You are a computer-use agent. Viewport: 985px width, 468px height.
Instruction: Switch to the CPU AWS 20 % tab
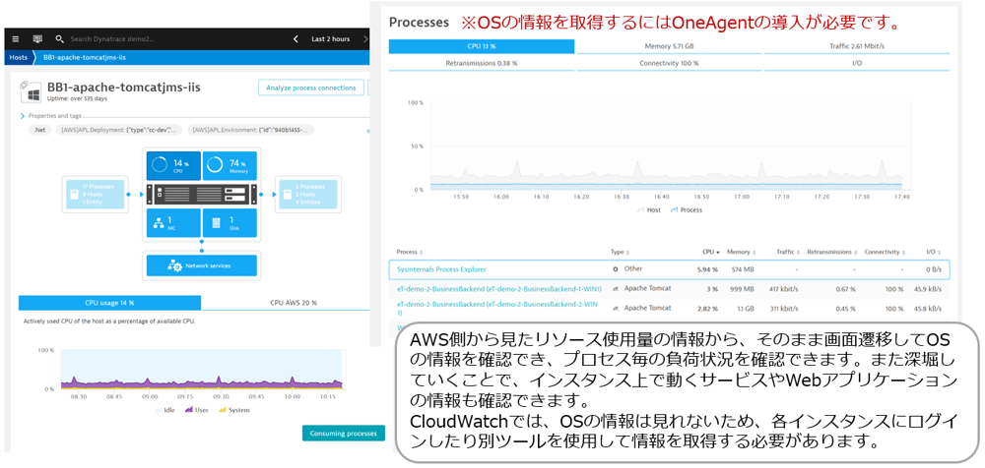point(293,303)
